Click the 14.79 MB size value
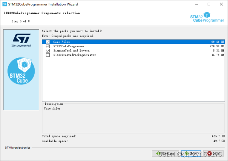 point(218,55)
